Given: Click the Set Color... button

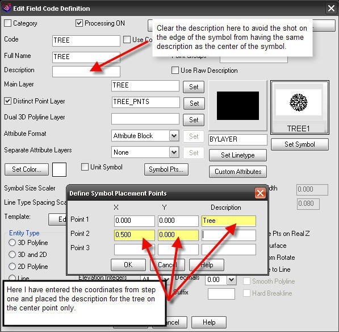Looking at the screenshot, I should (27, 169).
